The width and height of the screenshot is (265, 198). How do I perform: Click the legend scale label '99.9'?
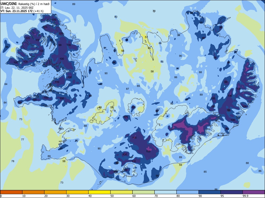[245, 196]
